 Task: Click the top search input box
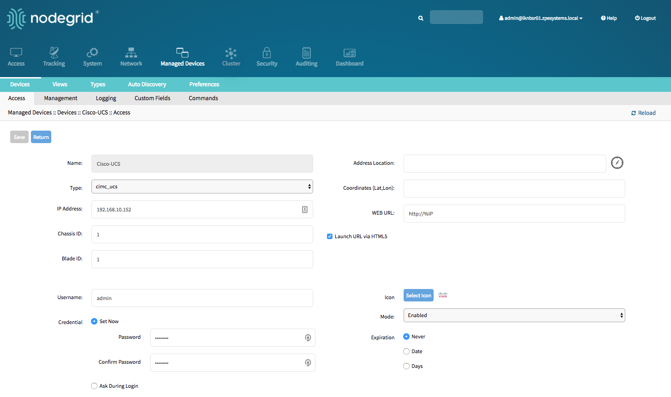456,17
